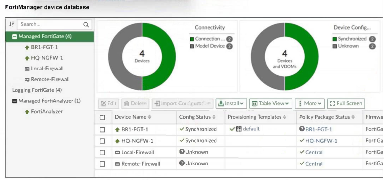Open the More options menu
386x181 pixels.
point(309,103)
